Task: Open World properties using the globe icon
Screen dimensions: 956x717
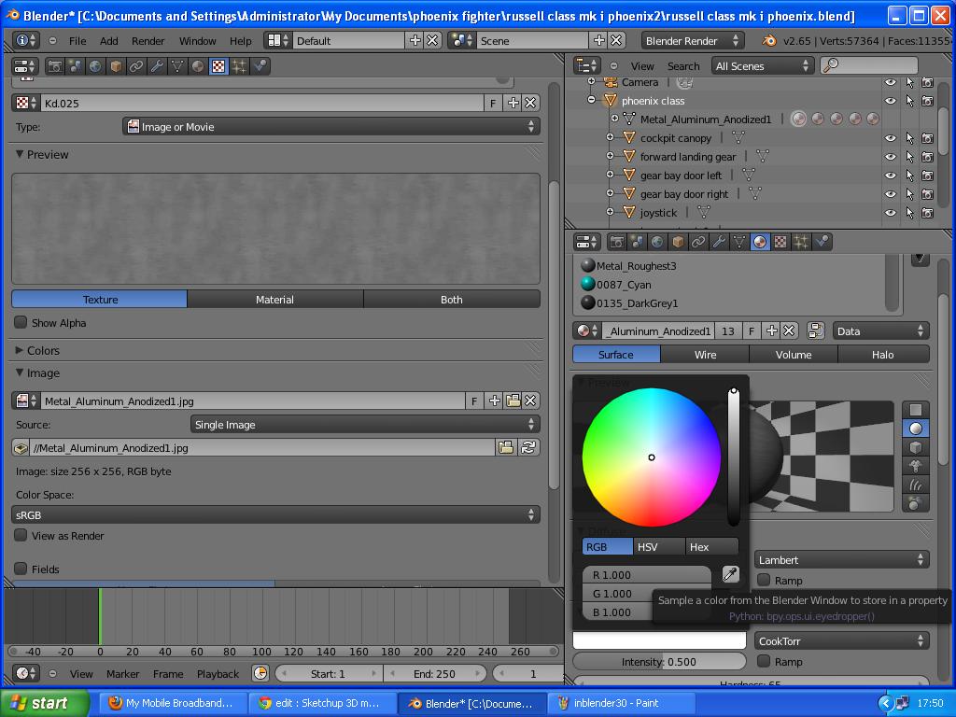Action: (654, 242)
